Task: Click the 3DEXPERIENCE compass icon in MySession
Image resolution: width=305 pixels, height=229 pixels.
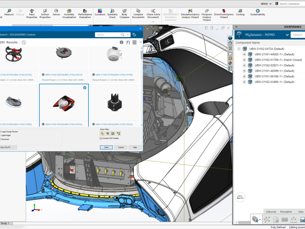Action: (239, 35)
